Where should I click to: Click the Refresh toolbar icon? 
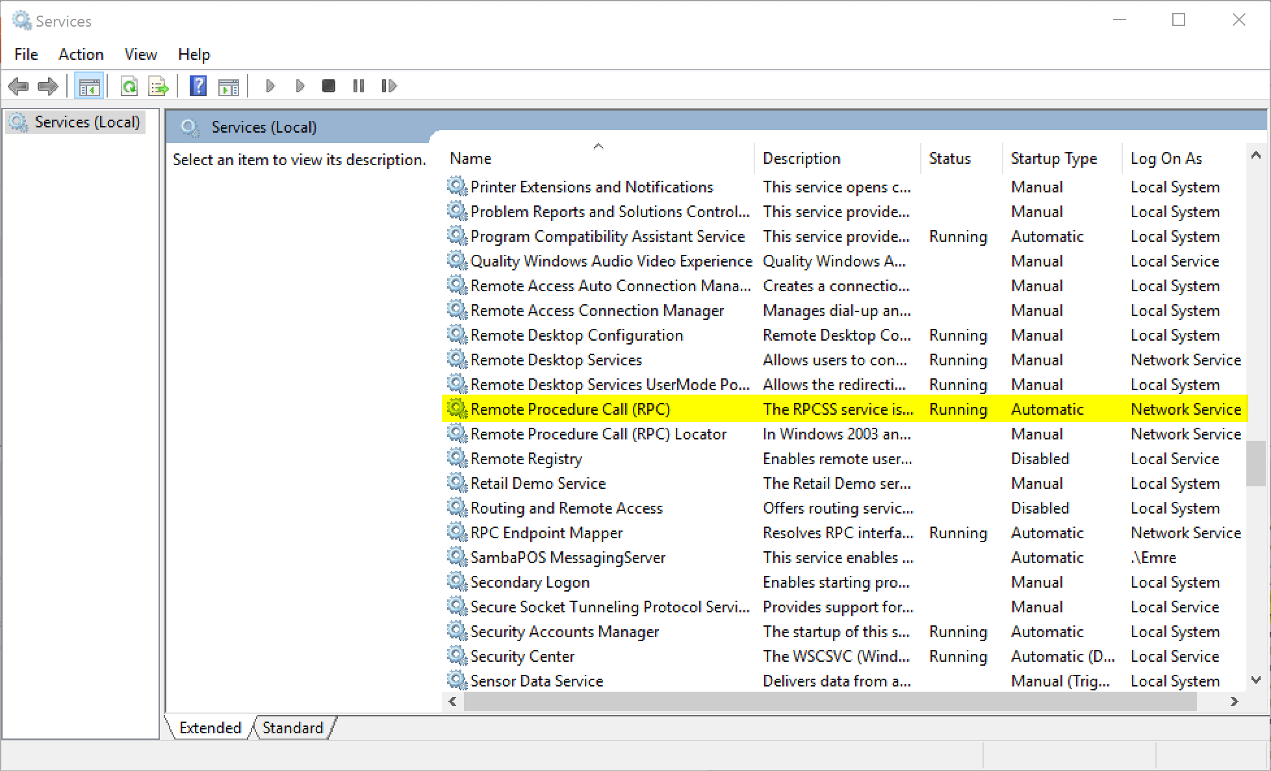[129, 86]
